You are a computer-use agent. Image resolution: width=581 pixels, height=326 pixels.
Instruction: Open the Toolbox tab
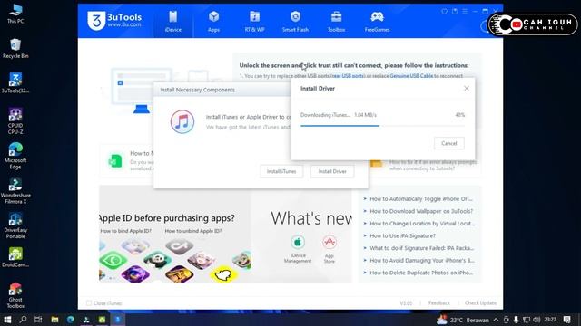coord(336,22)
